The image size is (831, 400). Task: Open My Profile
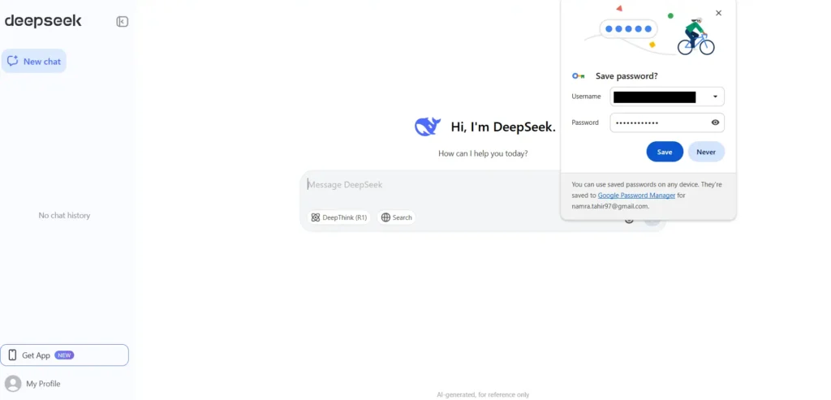(x=32, y=384)
